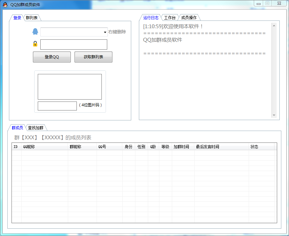Minimize the QQ加群成员软件 window
Screen dimensions: 289x236
click(258, 4)
